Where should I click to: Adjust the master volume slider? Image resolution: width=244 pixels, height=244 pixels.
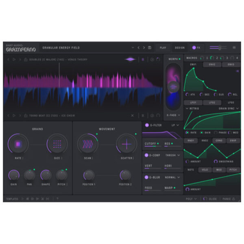click(218, 48)
